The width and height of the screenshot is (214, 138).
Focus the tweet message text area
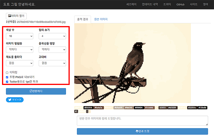142,121
